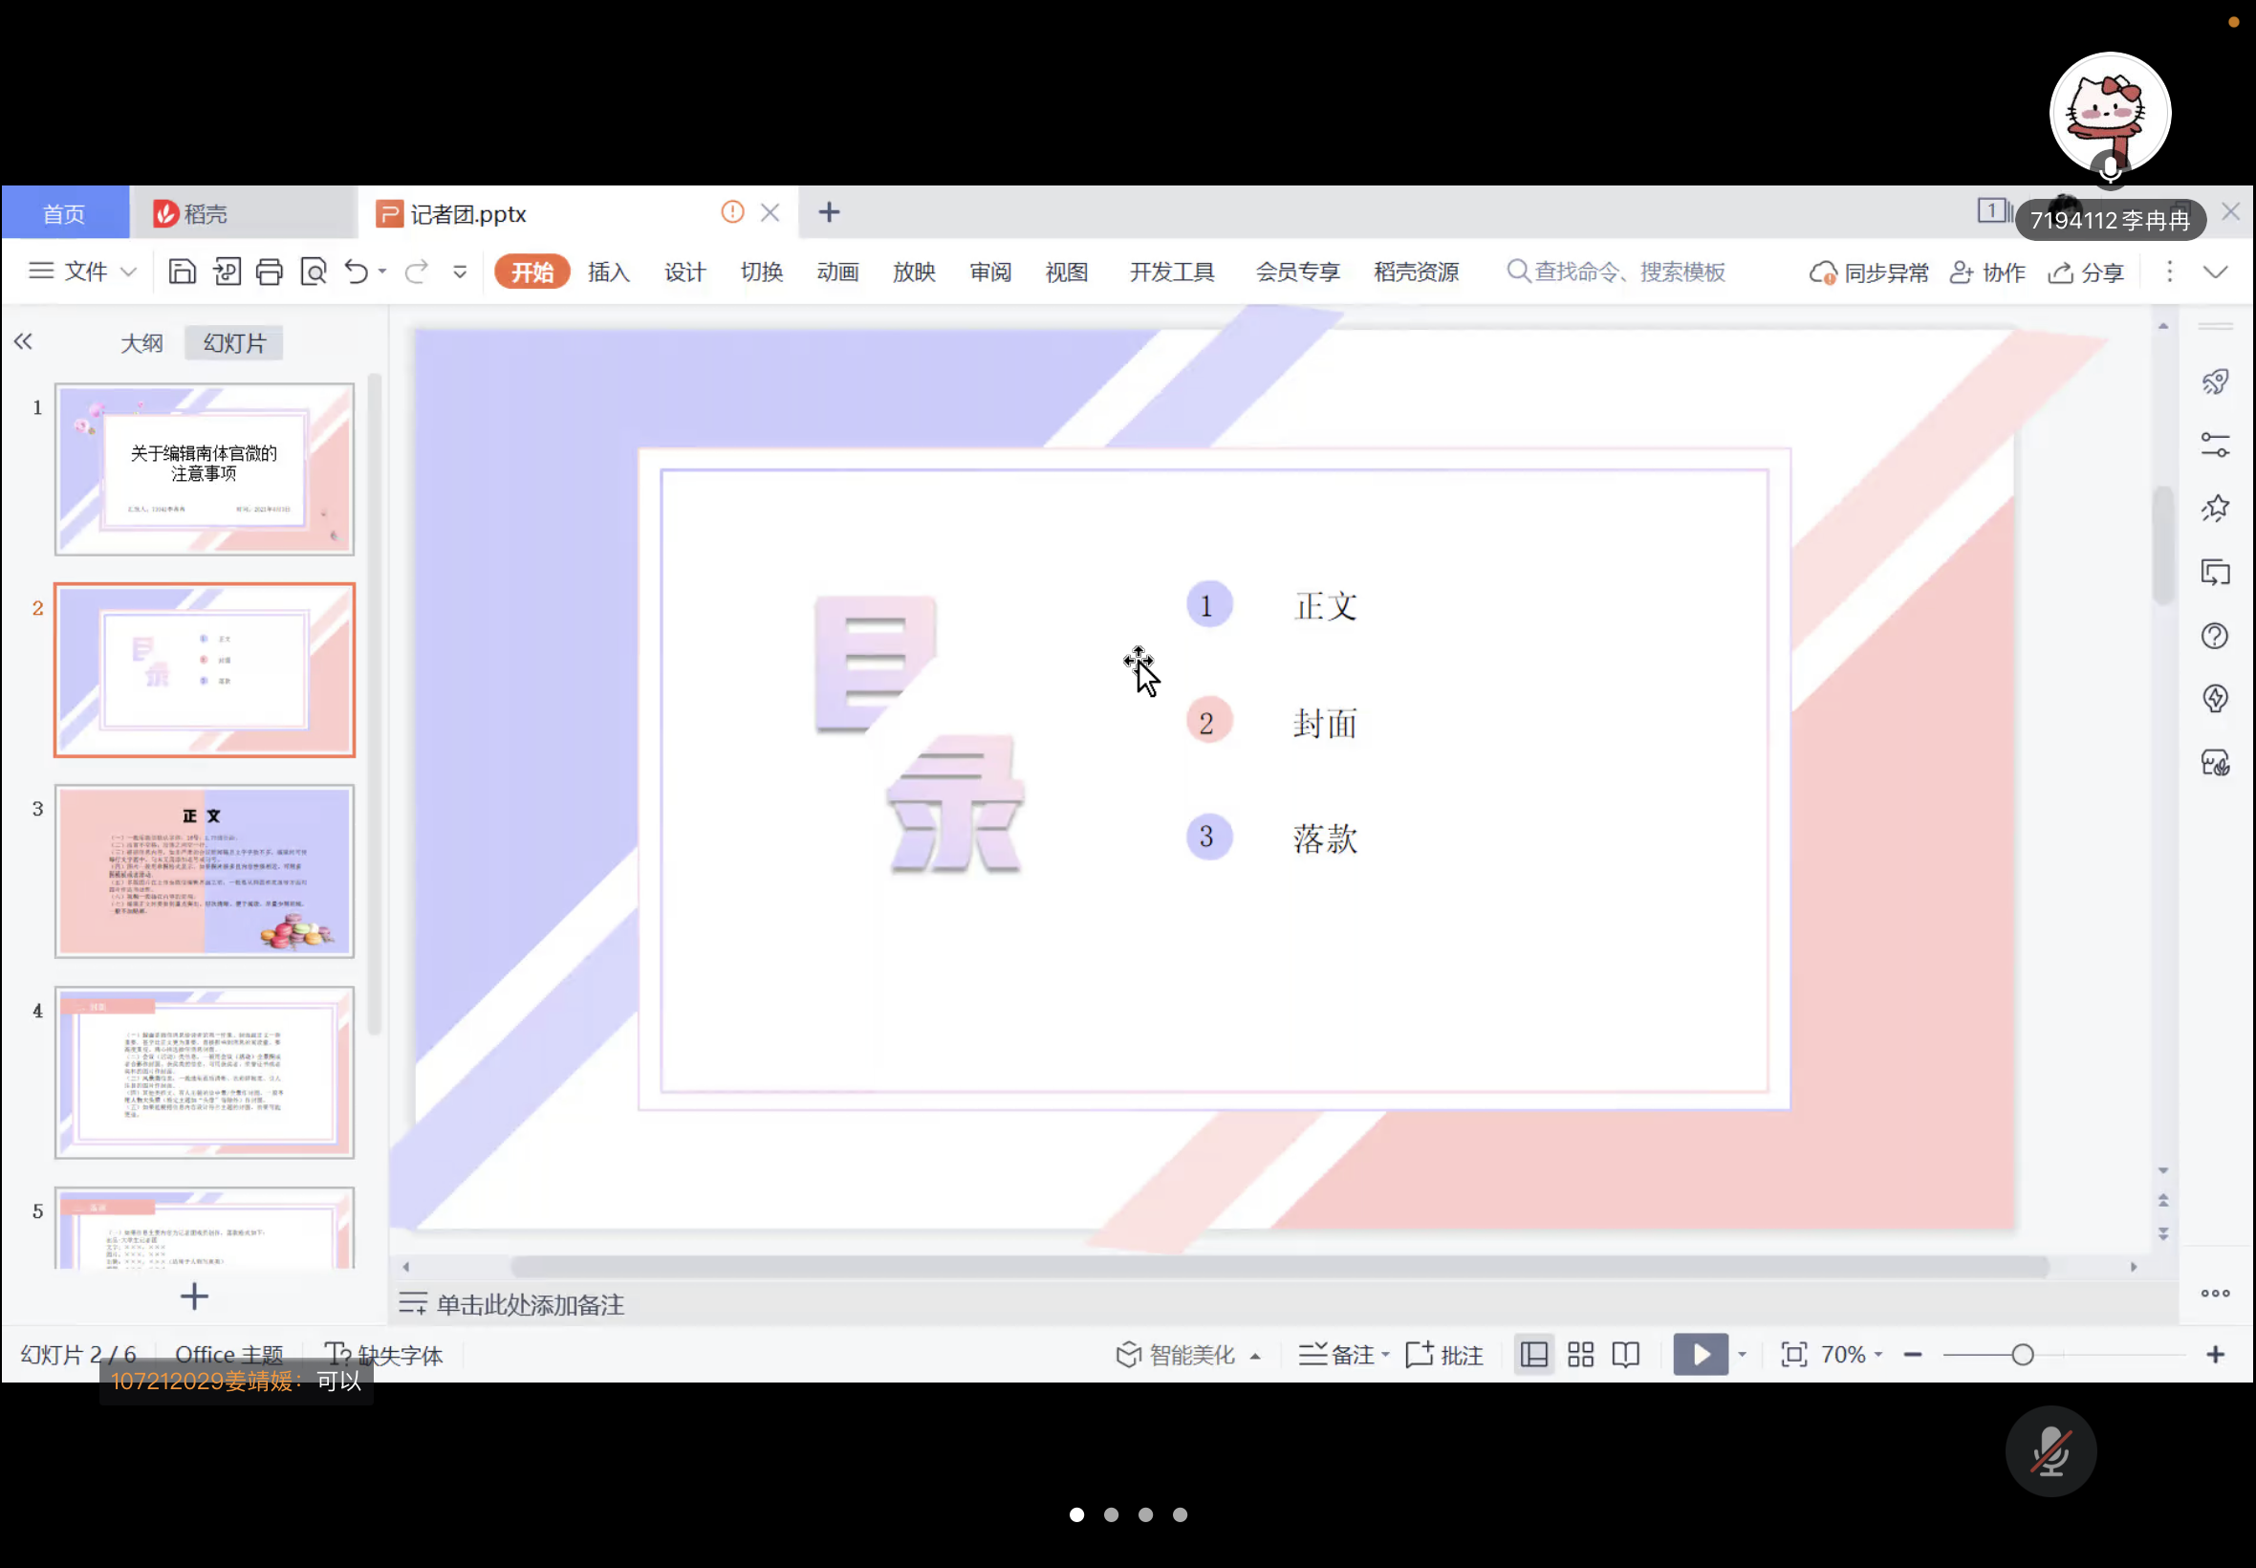
Task: Click the Undo arrow icon
Action: tap(356, 272)
